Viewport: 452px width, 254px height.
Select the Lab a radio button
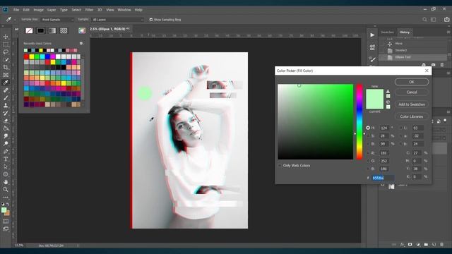(401, 135)
